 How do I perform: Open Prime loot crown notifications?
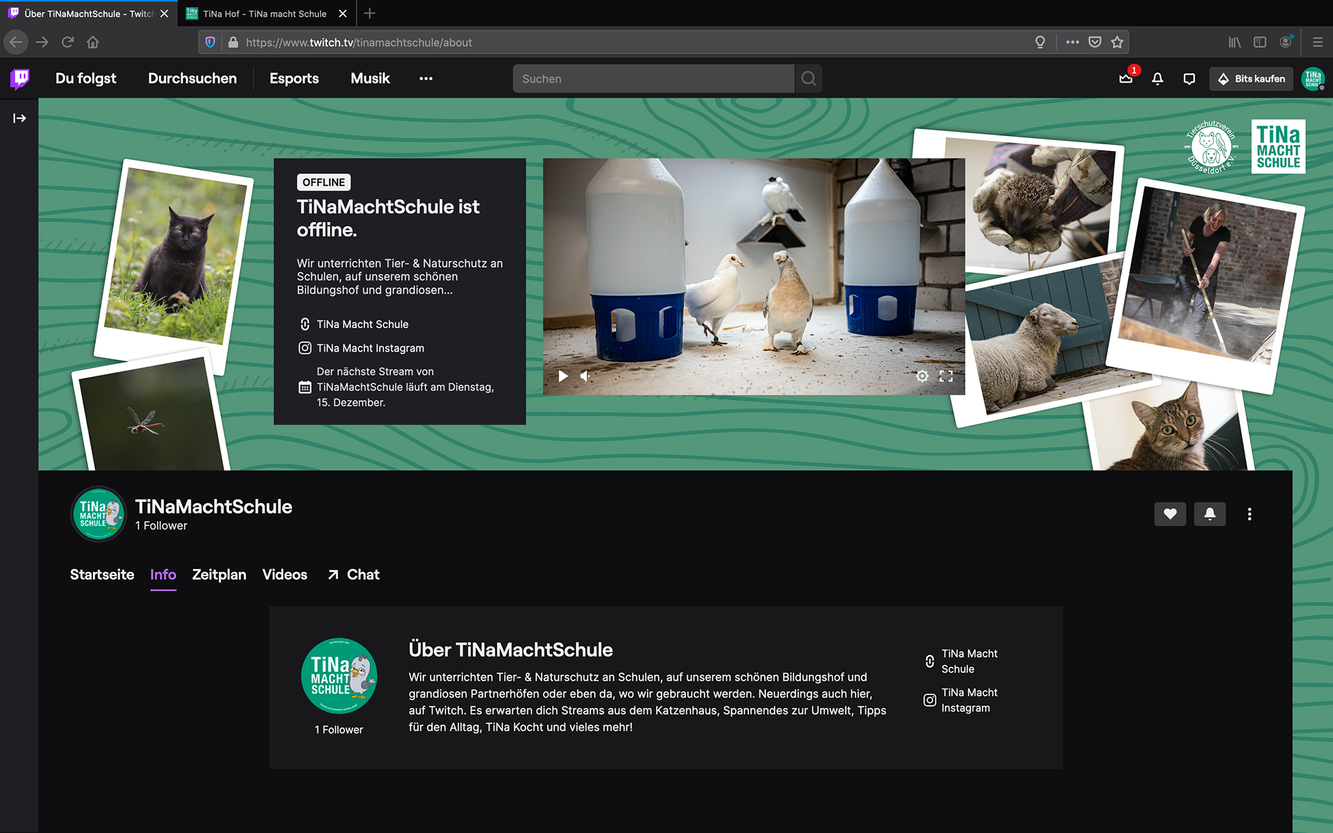[1125, 78]
